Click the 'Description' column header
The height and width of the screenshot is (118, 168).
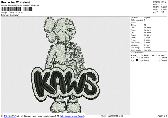(x=149, y=55)
